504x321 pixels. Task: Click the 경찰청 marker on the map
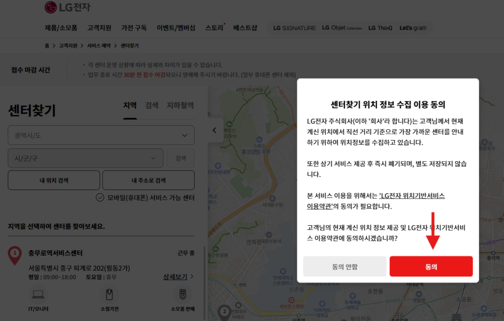pyautogui.click(x=418, y=293)
